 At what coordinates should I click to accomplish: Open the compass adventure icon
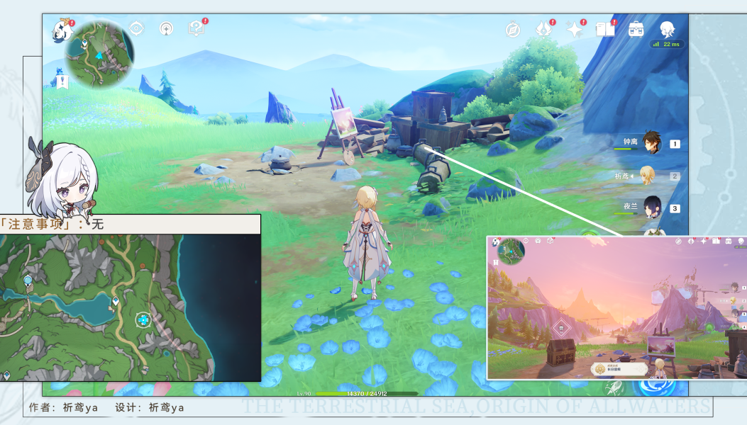point(513,30)
